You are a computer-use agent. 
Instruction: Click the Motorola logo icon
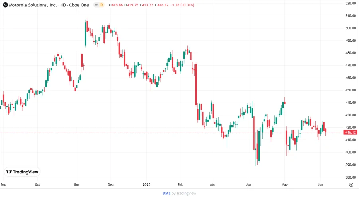pyautogui.click(x=5, y=5)
